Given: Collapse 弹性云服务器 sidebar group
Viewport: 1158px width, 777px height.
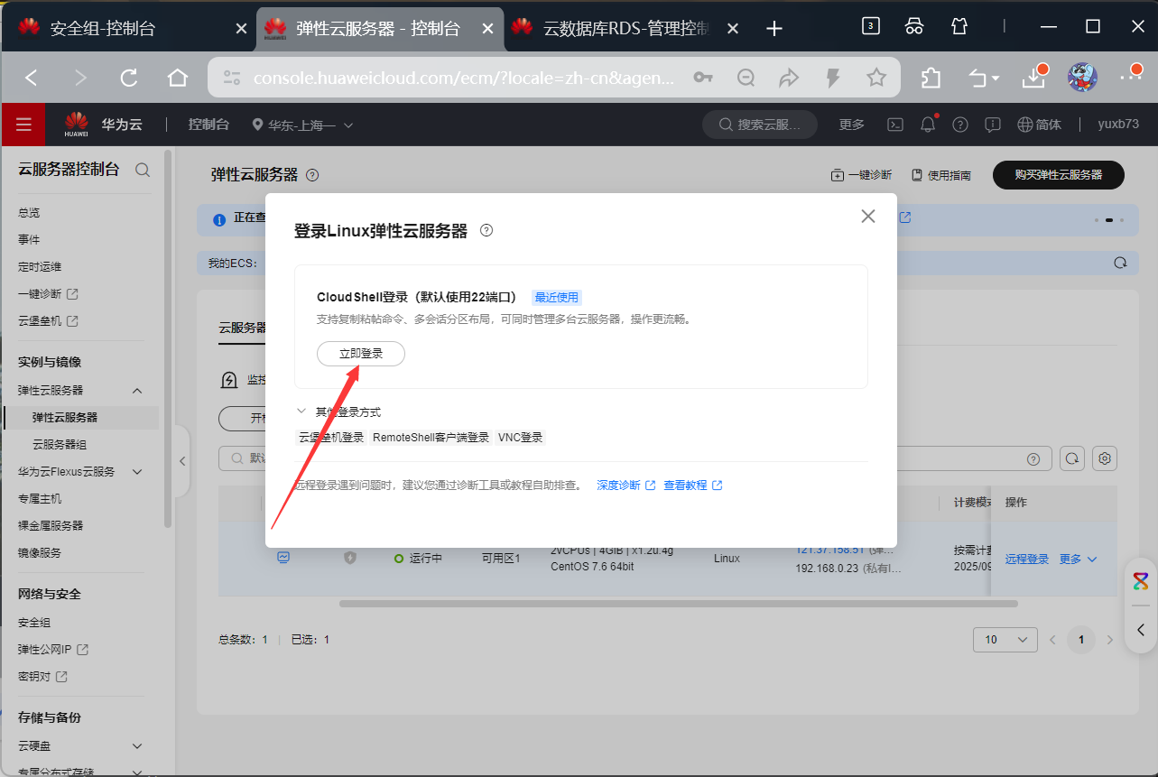Looking at the screenshot, I should pos(137,391).
